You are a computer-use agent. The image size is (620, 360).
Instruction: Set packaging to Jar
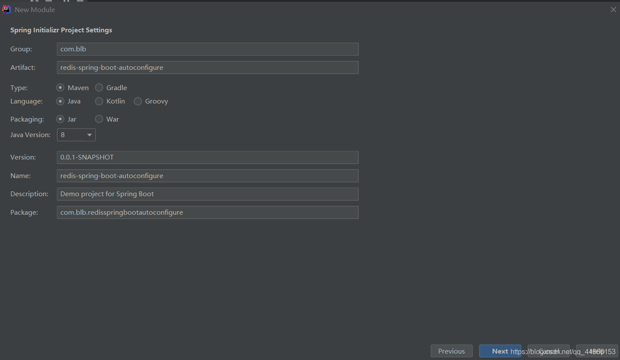coord(61,119)
